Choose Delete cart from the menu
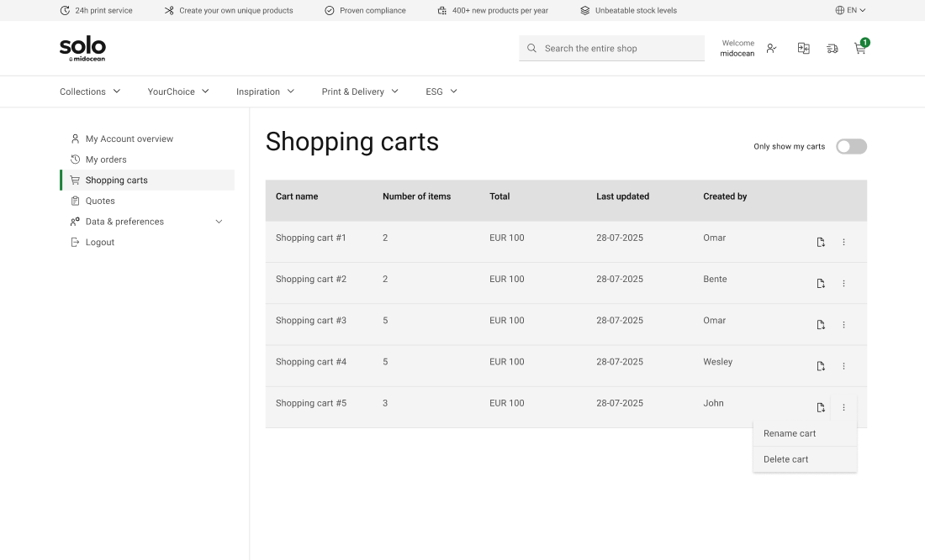 pyautogui.click(x=786, y=459)
